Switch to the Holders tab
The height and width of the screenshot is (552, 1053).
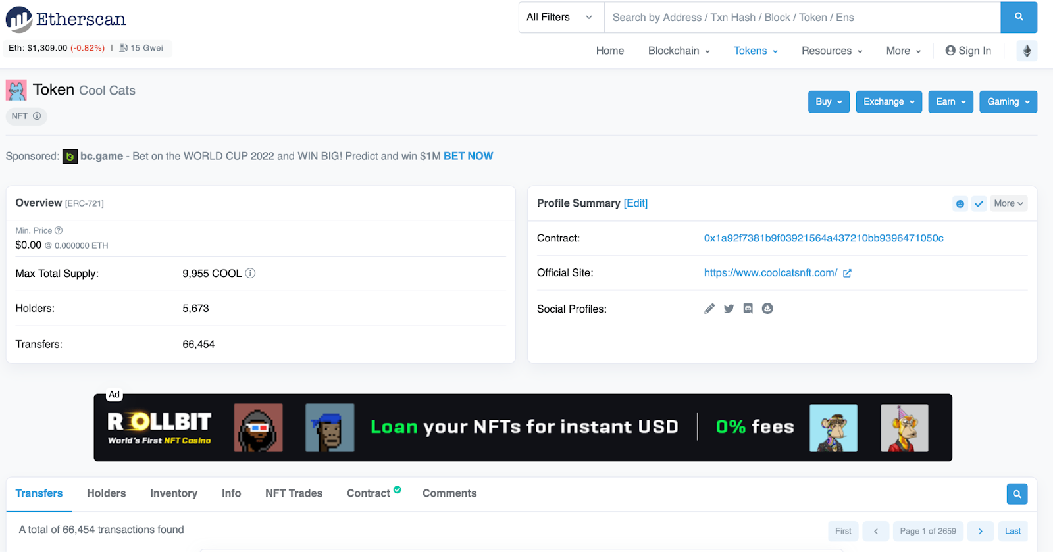(x=107, y=493)
